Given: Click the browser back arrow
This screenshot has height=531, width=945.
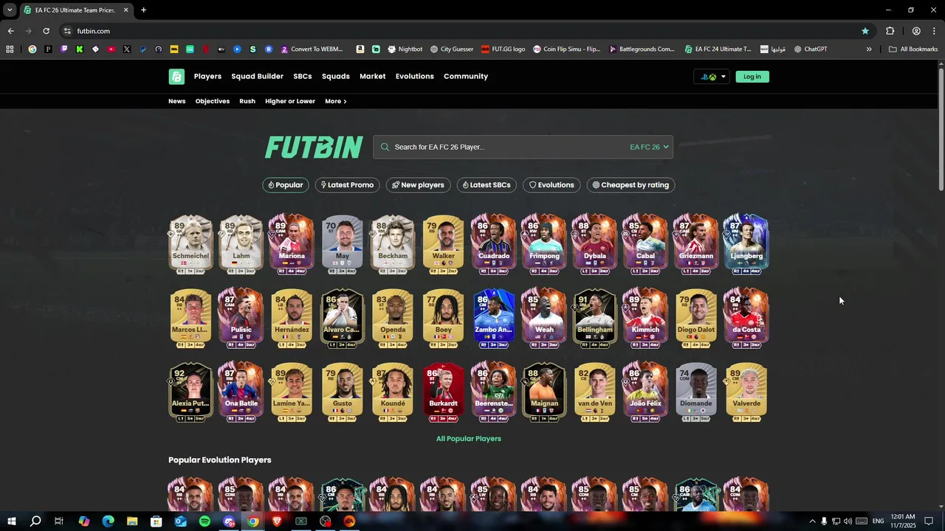Looking at the screenshot, I should click(10, 31).
